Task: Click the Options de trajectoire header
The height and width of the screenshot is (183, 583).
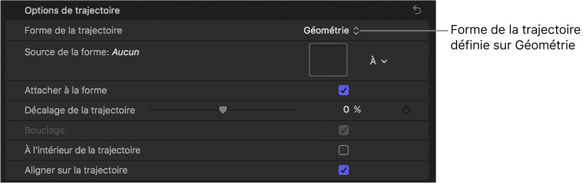Action: (x=72, y=10)
